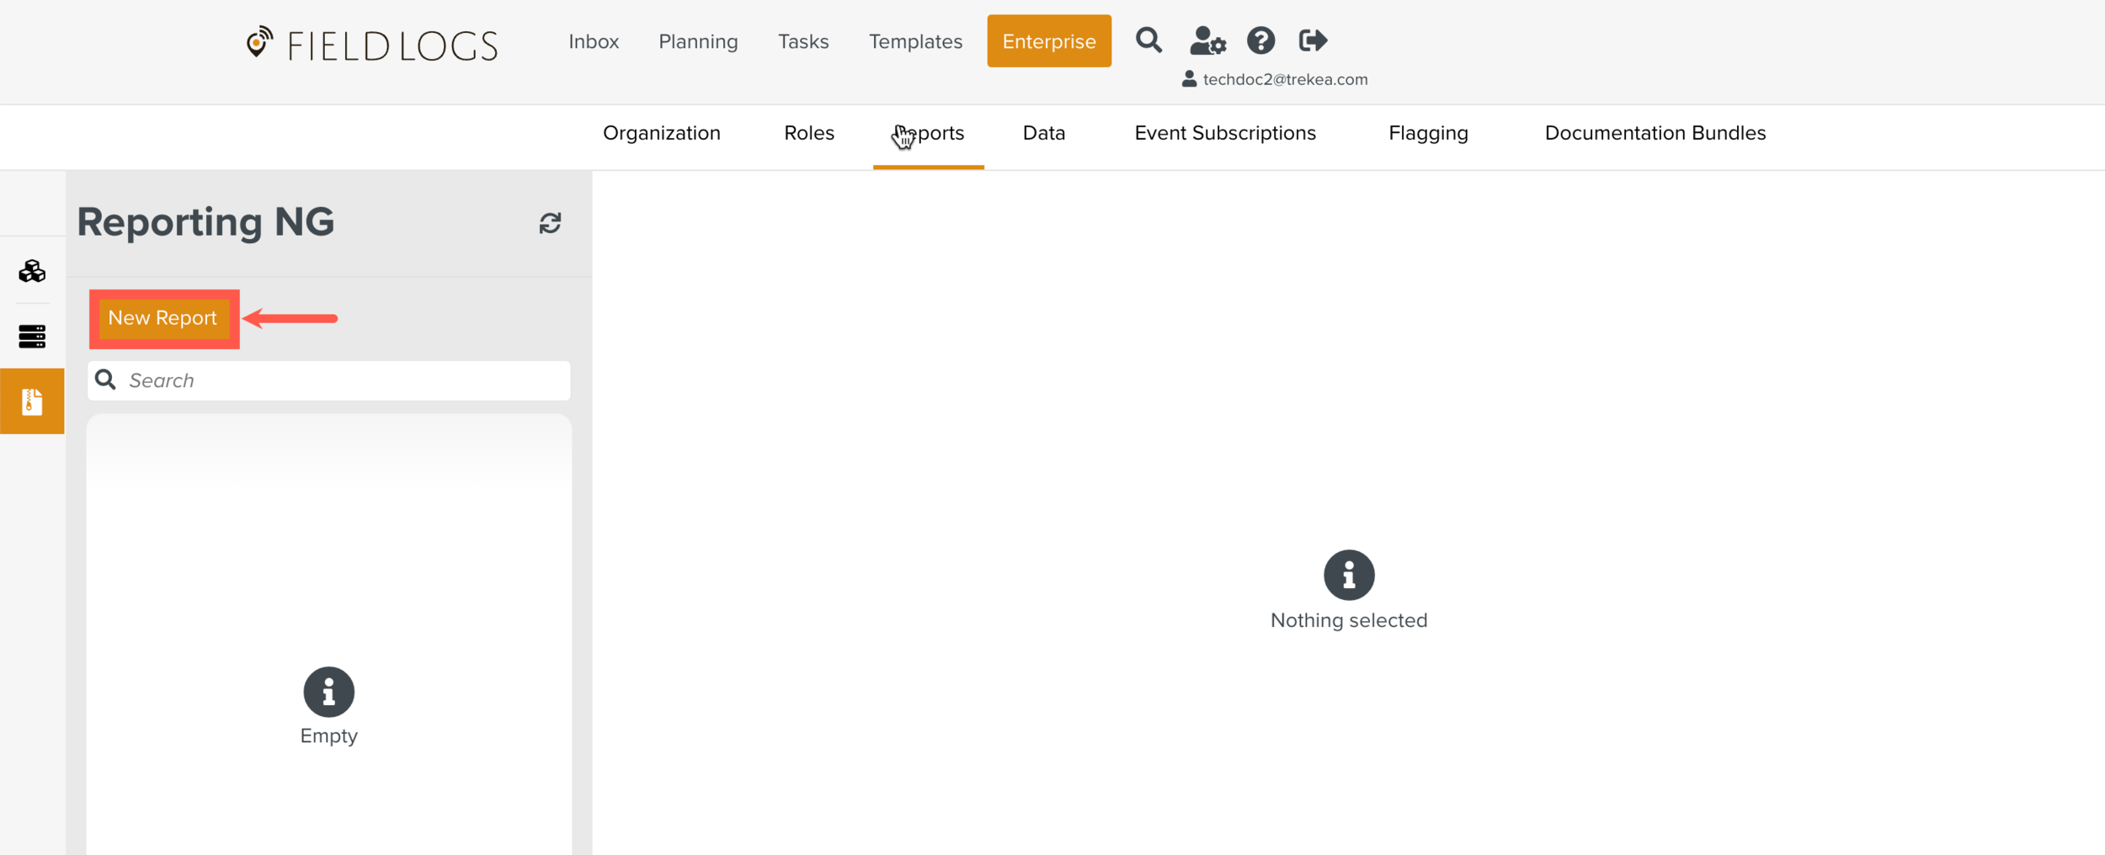Click the FieldLogs logo
This screenshot has width=2105, height=855.
pyautogui.click(x=371, y=45)
